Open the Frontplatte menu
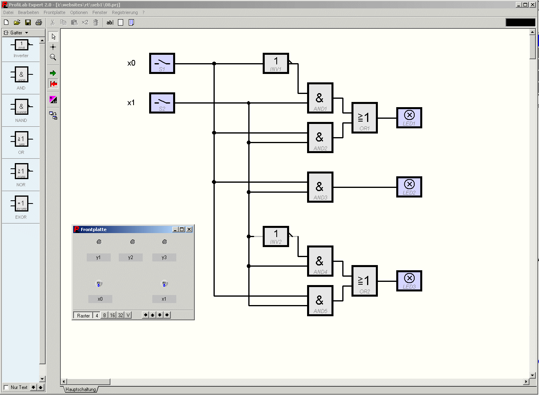Viewport: 539px width, 395px height. (x=54, y=12)
